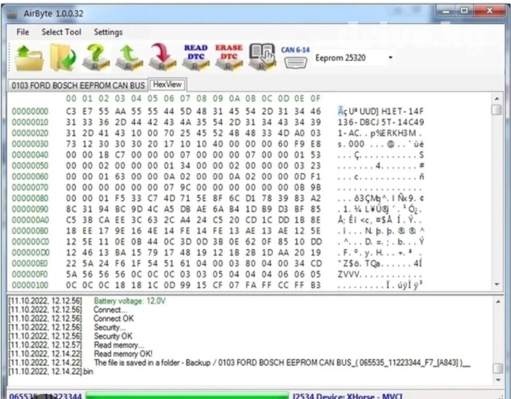Screen dimensions: 511x399
Task: Switch to the HexView tab
Action: pos(167,85)
